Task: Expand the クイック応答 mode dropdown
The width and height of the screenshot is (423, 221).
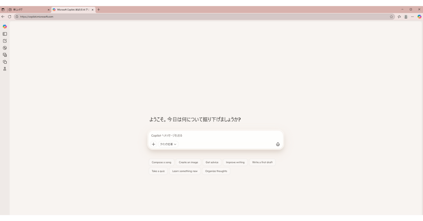Action: (168, 144)
